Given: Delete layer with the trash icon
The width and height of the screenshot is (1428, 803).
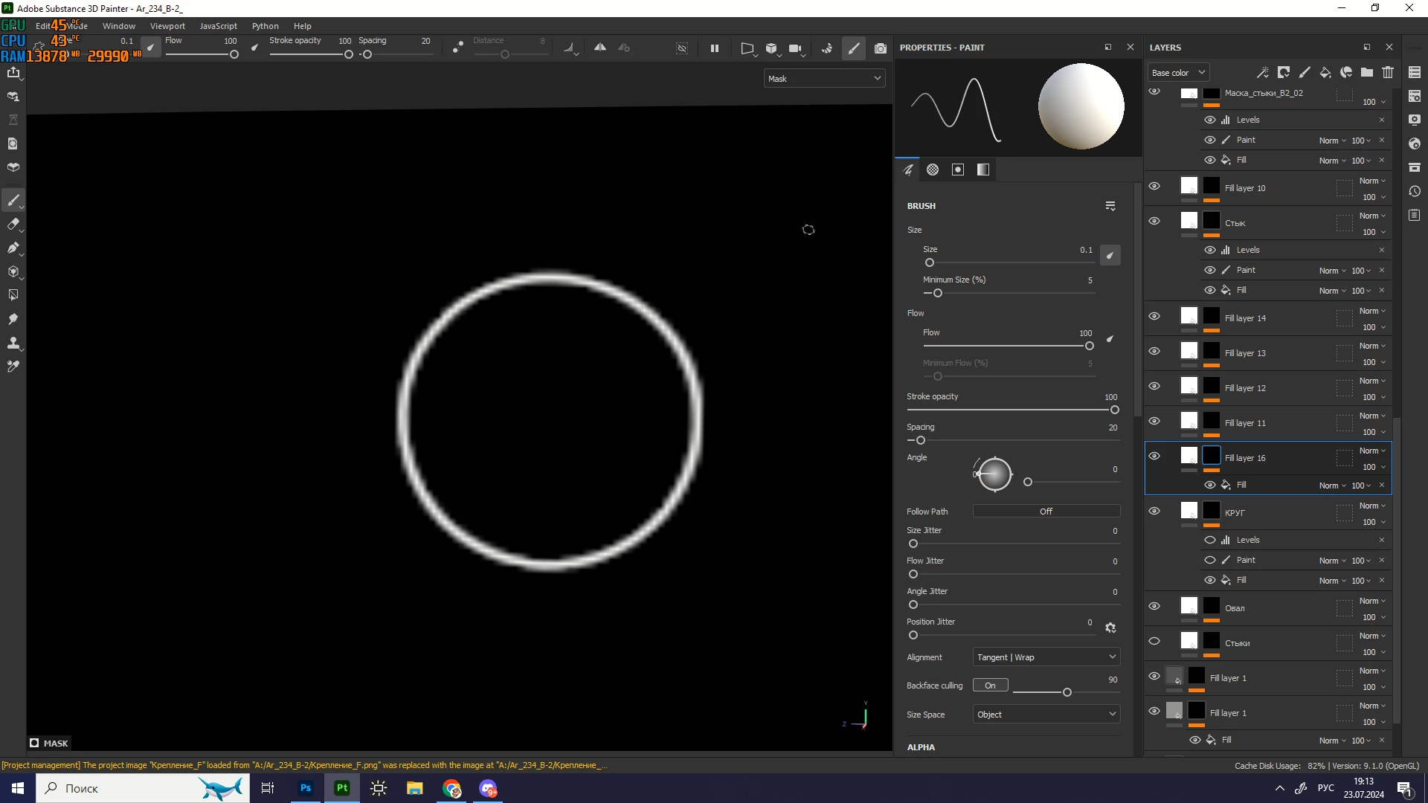Looking at the screenshot, I should (1388, 72).
